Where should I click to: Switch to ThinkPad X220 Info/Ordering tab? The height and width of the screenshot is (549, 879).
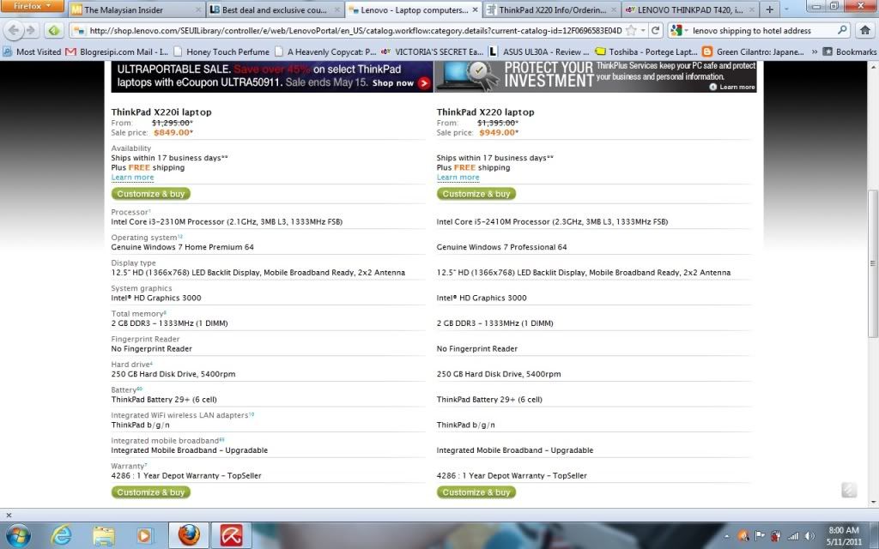552,10
